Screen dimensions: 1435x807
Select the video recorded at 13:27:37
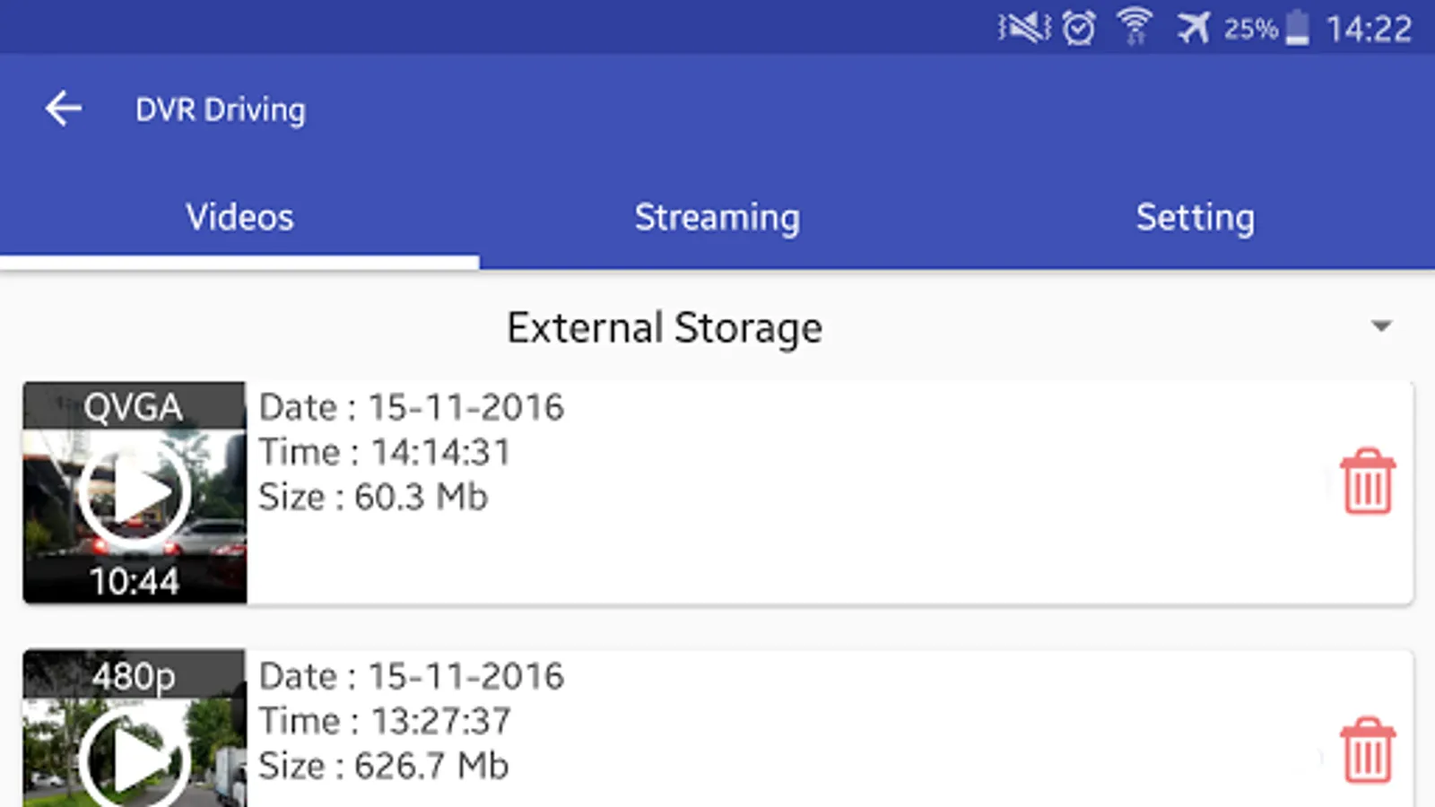(717, 721)
